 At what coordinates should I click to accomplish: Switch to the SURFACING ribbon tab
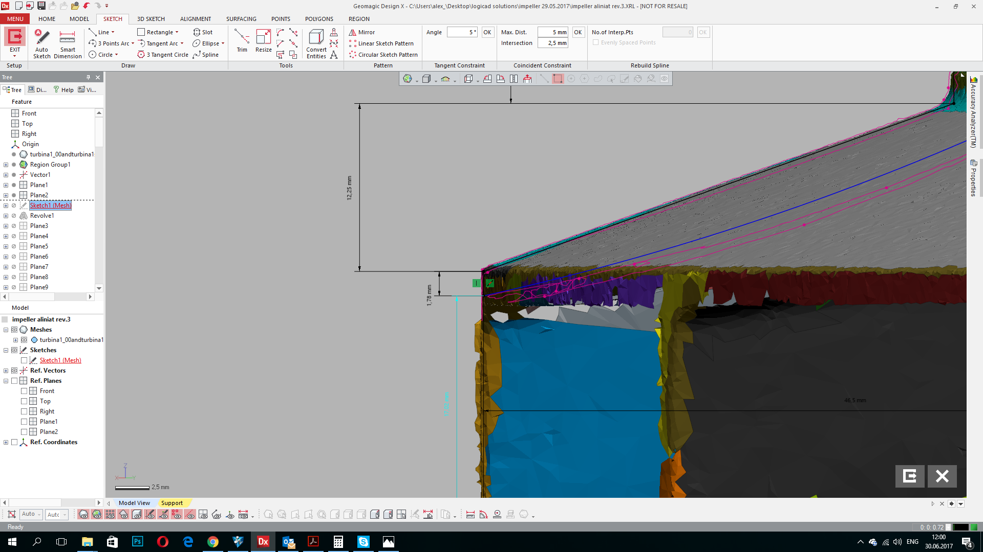pos(241,19)
